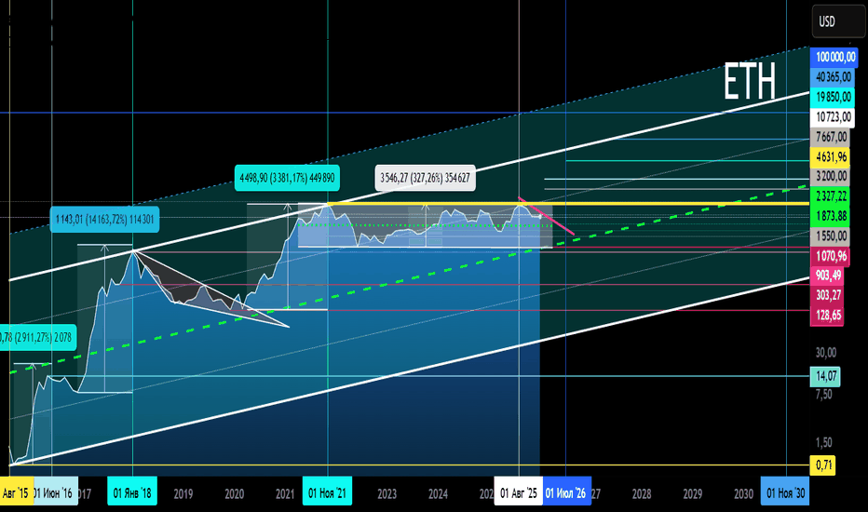This screenshot has width=868, height=512.
Task: Select the green 1 873,88 price label
Action: 831,216
